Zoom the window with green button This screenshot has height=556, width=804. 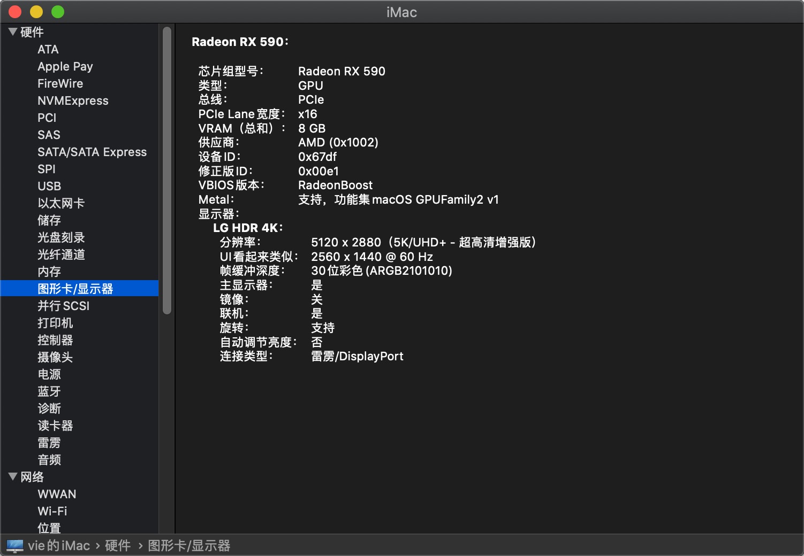coord(58,12)
